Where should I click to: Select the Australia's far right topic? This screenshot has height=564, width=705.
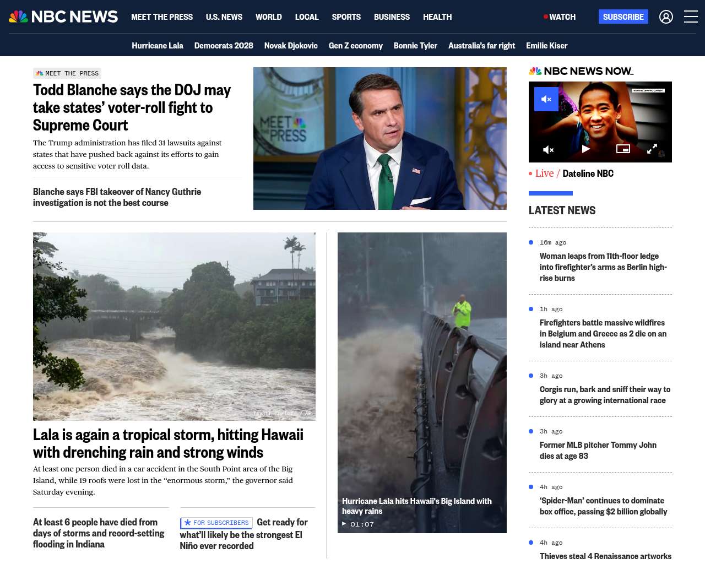coord(482,46)
